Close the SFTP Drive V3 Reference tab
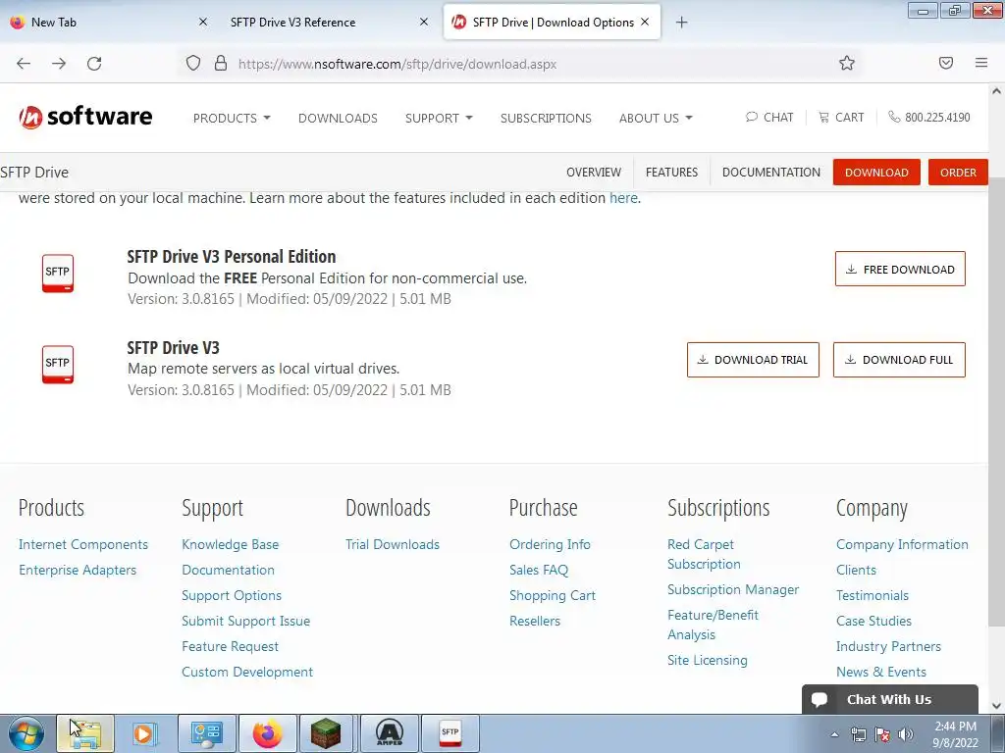Screen dimensions: 1005x753 click(424, 22)
